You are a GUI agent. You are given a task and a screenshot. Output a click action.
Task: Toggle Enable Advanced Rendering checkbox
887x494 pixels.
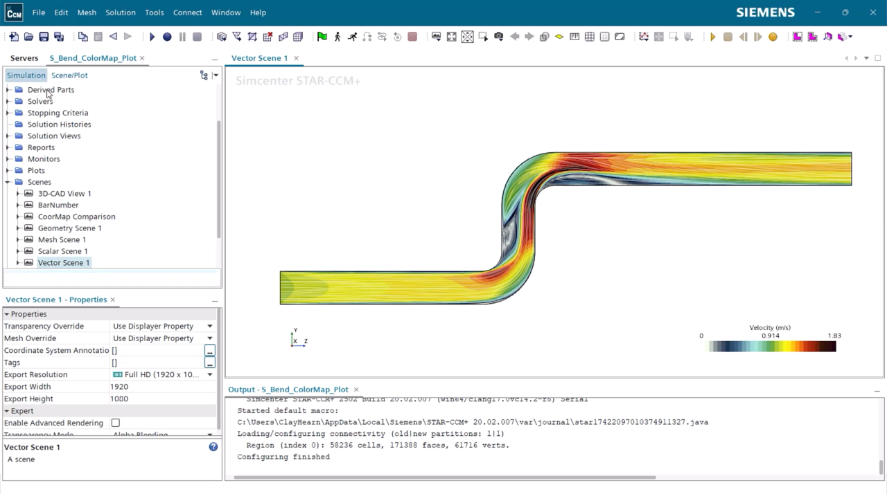tap(116, 423)
